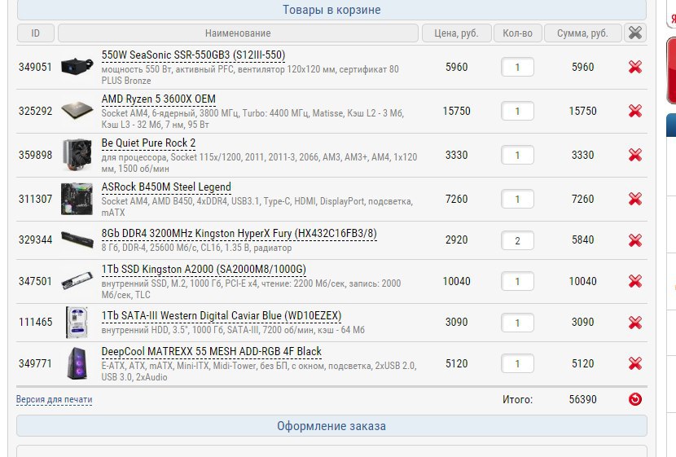Open 550W SeaSonic SSR-550GB3 product link
Screen dimensions: 676x457
click(x=193, y=55)
